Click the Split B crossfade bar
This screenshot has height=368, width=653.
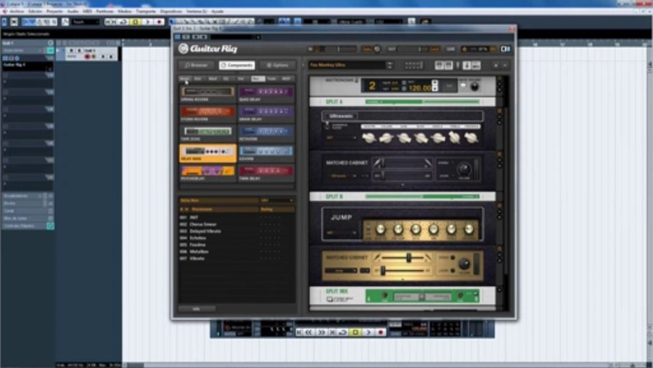click(x=423, y=196)
